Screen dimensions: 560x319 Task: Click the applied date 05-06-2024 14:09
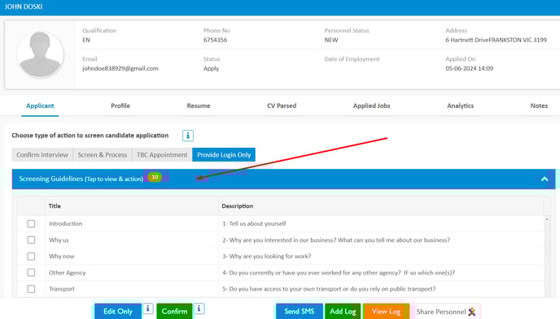click(470, 68)
